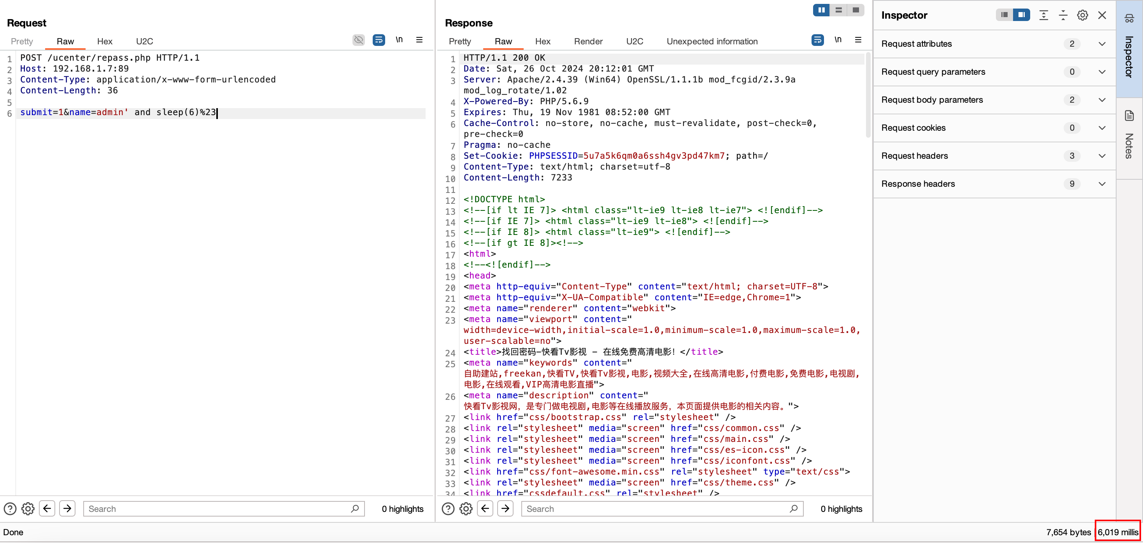Focus the Response search field
Image resolution: width=1143 pixels, height=543 pixels.
pyautogui.click(x=662, y=509)
